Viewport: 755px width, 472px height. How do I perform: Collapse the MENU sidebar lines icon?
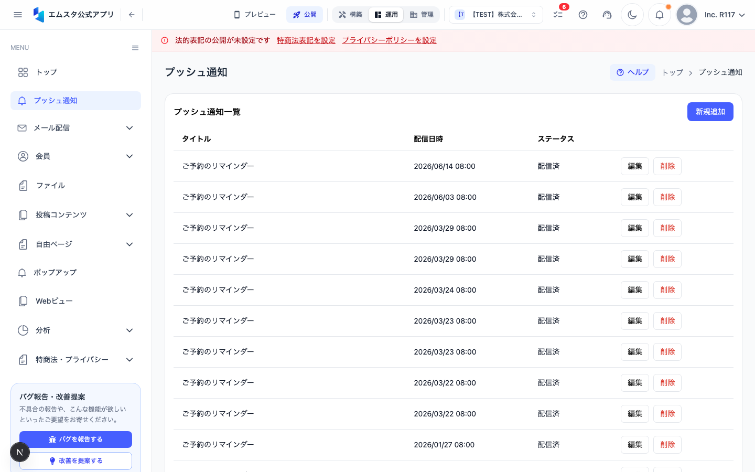pyautogui.click(x=135, y=48)
